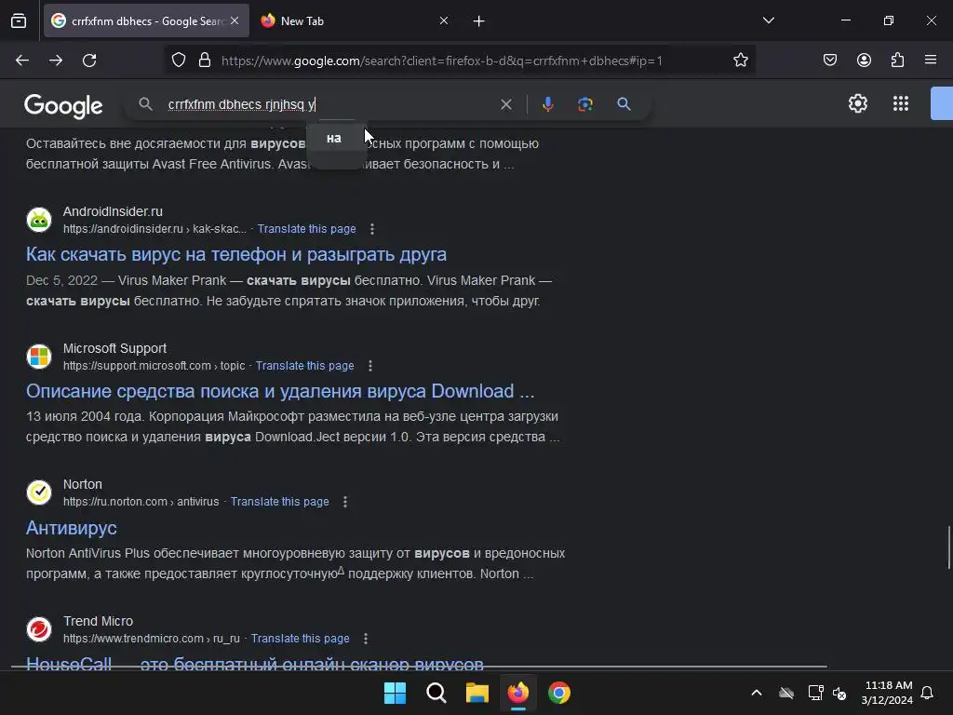The width and height of the screenshot is (953, 715).
Task: Submit search with blue magnifier icon
Action: (x=624, y=104)
